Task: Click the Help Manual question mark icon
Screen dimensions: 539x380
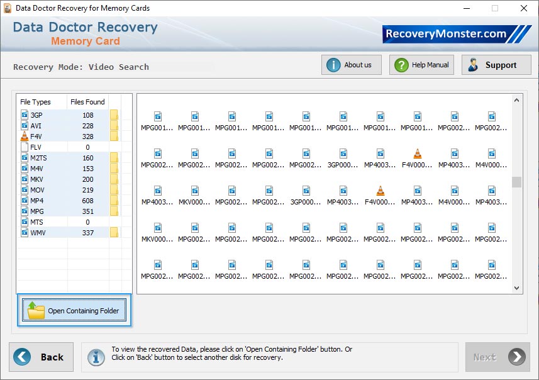Action: pyautogui.click(x=401, y=64)
